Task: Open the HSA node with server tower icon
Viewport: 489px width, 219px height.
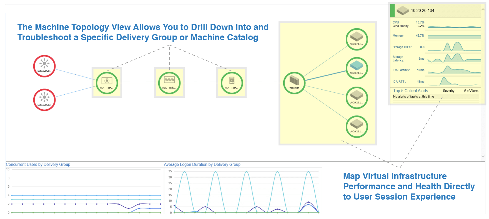Action: coord(232,83)
